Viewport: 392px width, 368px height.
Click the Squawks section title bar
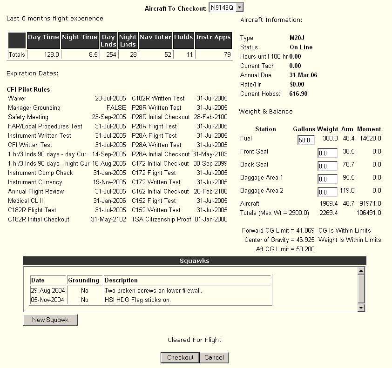tap(194, 261)
